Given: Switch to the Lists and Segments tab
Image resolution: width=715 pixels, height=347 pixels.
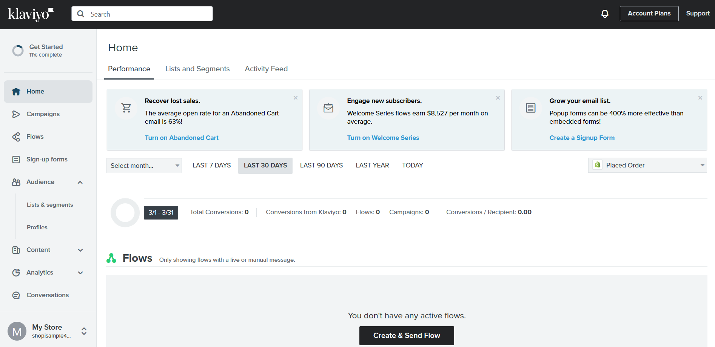Looking at the screenshot, I should pyautogui.click(x=197, y=69).
